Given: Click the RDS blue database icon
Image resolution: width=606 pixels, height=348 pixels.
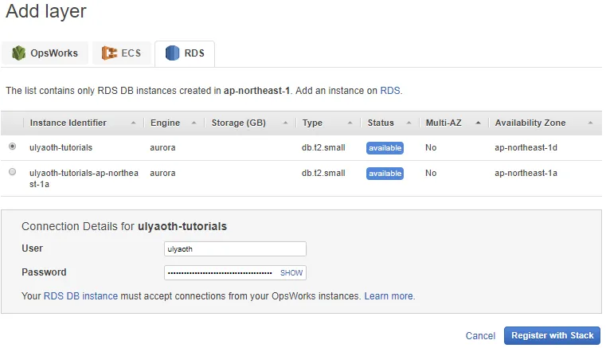Looking at the screenshot, I should [172, 53].
